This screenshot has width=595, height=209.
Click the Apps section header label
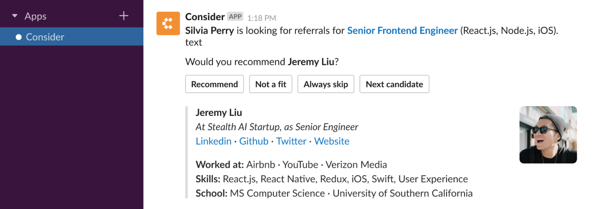coord(35,16)
